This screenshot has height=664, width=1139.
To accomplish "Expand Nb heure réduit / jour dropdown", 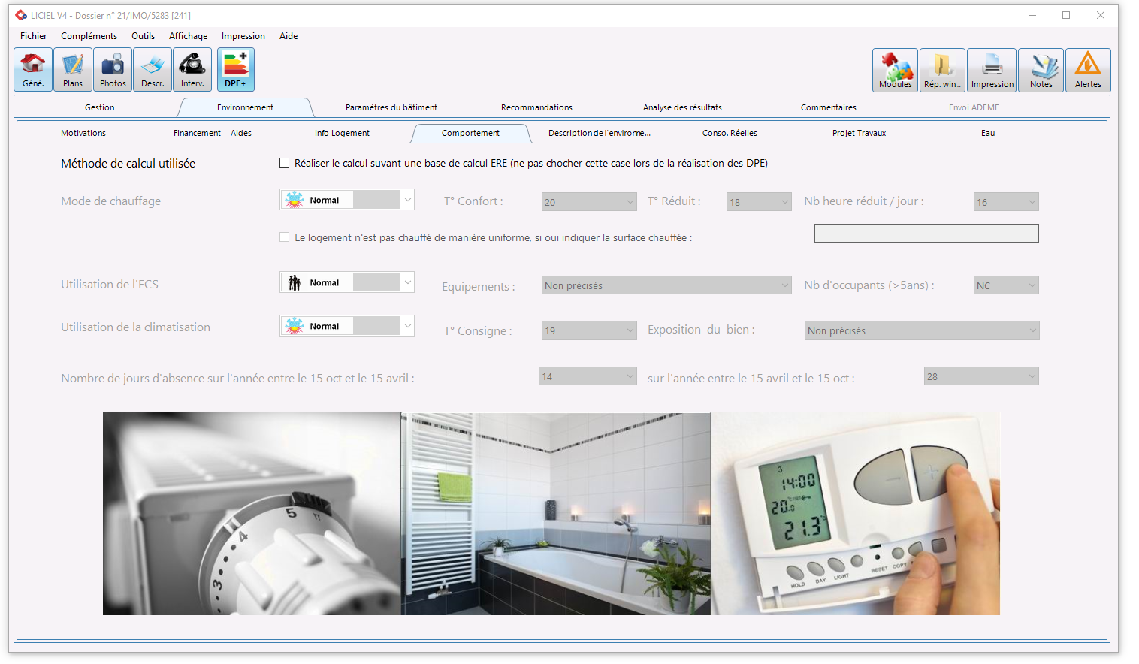I will click(x=1006, y=202).
